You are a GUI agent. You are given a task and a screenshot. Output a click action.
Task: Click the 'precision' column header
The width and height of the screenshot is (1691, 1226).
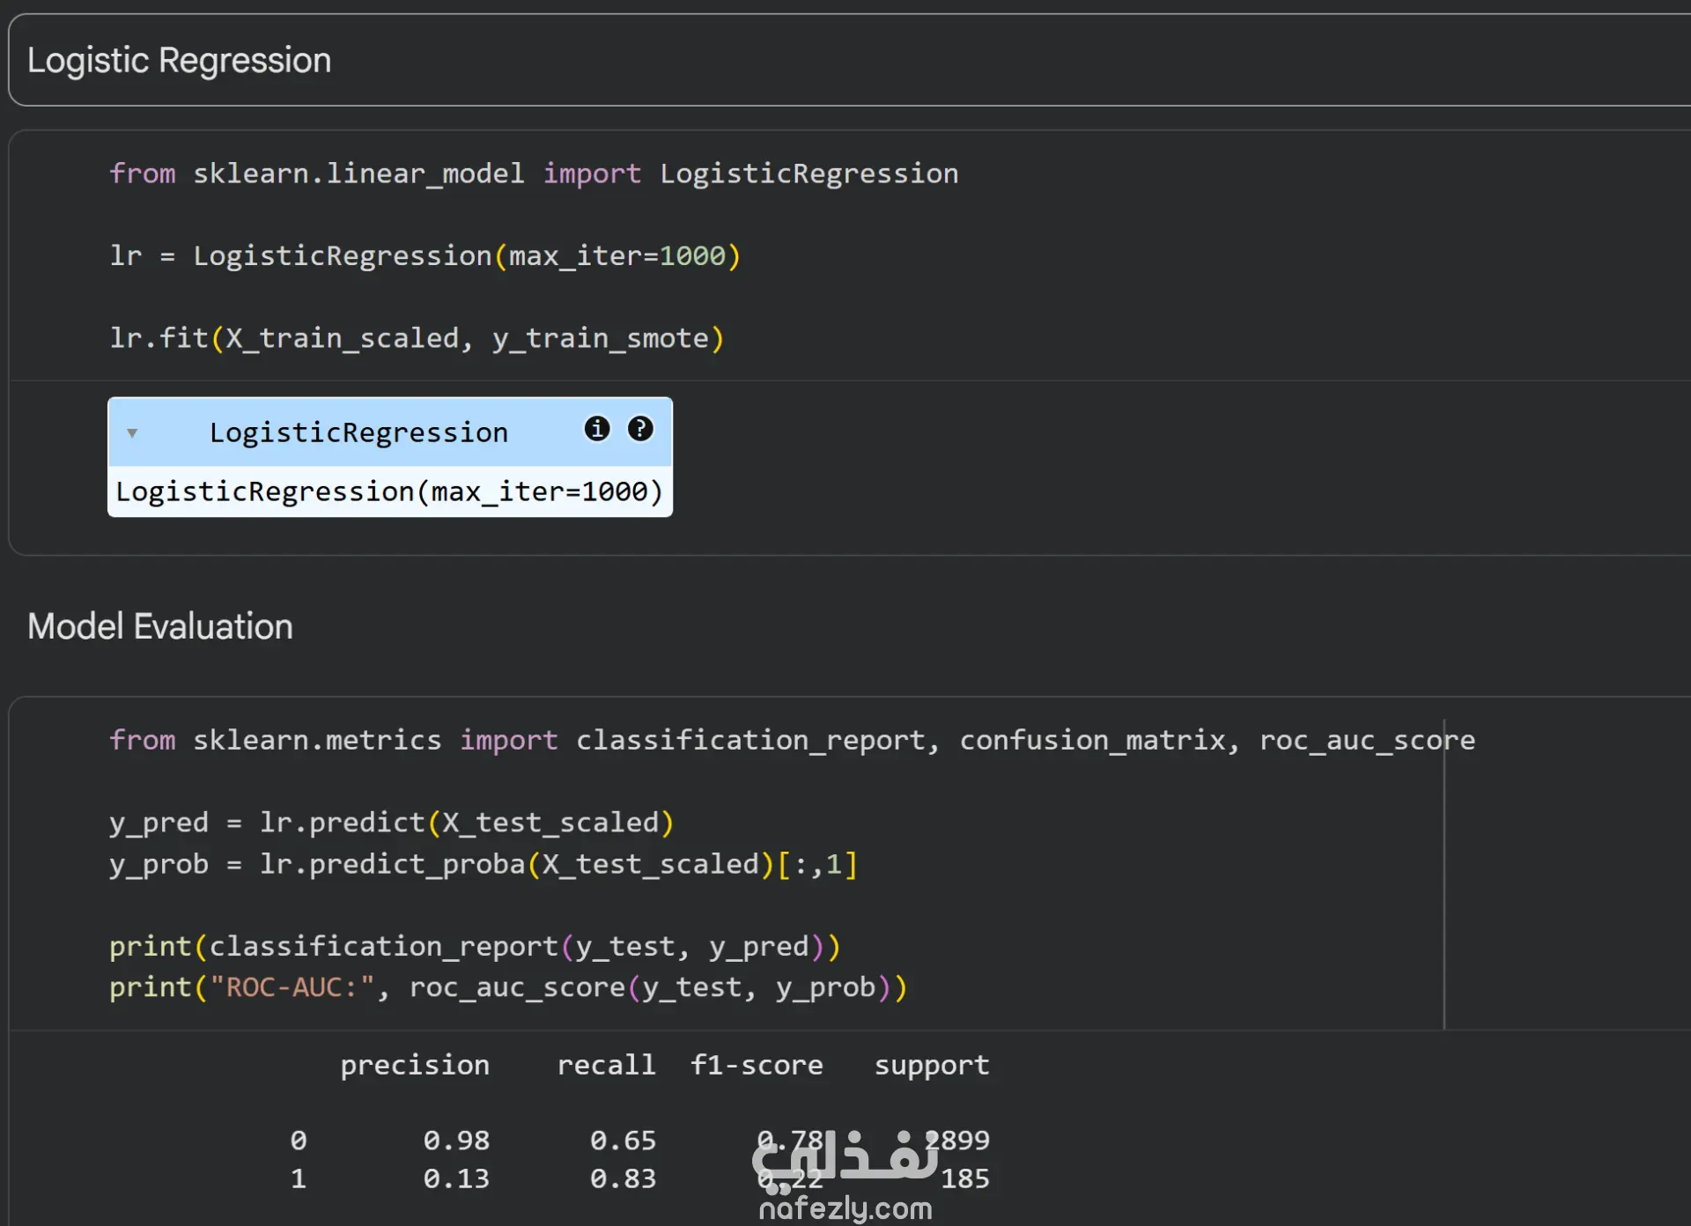tap(415, 1066)
